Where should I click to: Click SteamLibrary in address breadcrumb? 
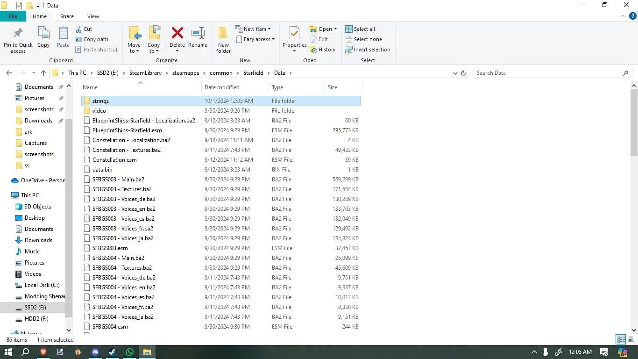point(145,73)
